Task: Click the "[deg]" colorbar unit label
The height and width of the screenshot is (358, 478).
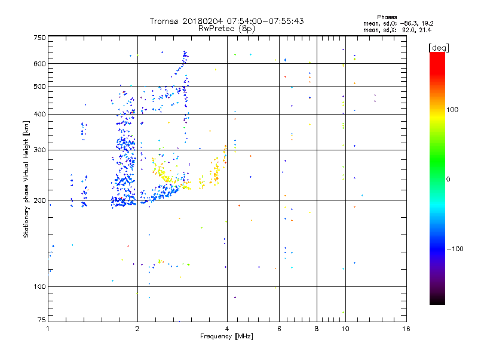Action: [x=439, y=48]
